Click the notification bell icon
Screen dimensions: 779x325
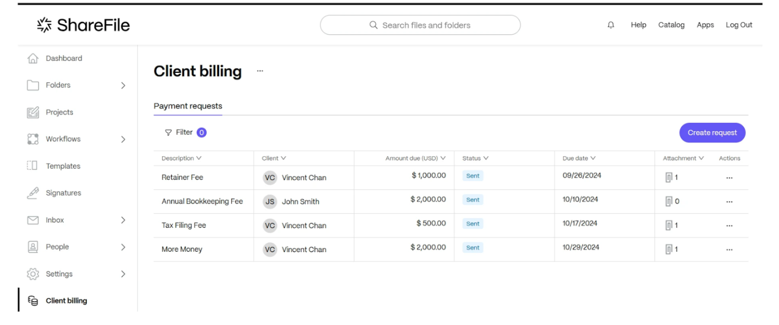pos(611,25)
